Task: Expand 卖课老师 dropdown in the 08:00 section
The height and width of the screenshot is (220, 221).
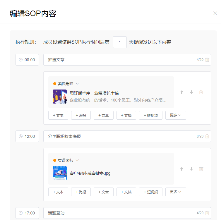Action: (77, 84)
